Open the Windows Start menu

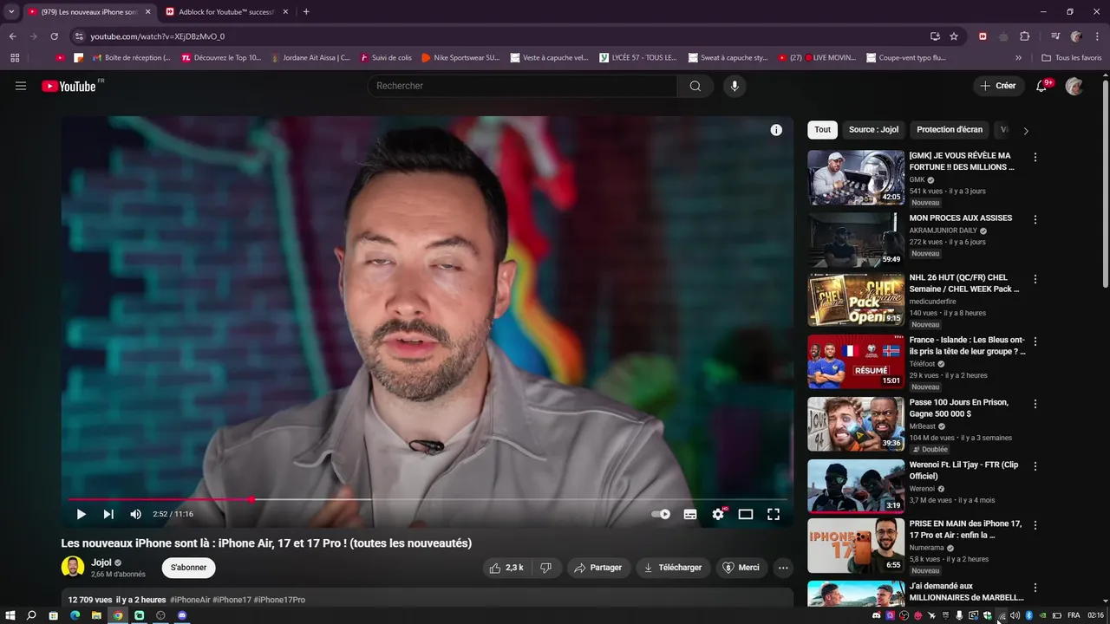pyautogui.click(x=11, y=615)
